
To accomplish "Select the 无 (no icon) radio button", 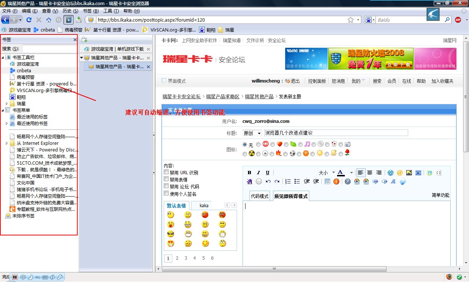I will [245, 145].
